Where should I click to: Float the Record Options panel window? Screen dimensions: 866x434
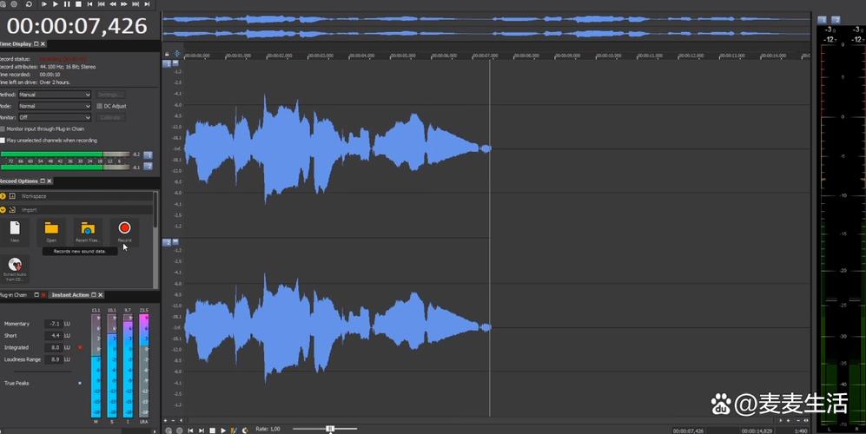coord(43,181)
